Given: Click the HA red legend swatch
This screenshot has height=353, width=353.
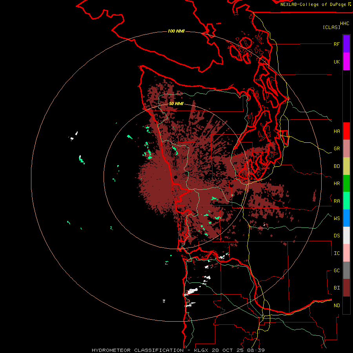Looking at the screenshot, I should coord(346,131).
